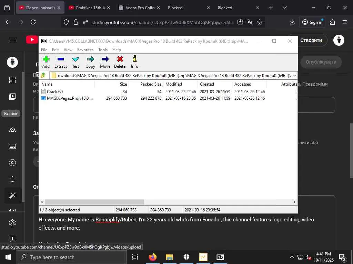This screenshot has height=264, width=353.
Task: Go up one folder level in 7-Zip
Action: point(43,75)
